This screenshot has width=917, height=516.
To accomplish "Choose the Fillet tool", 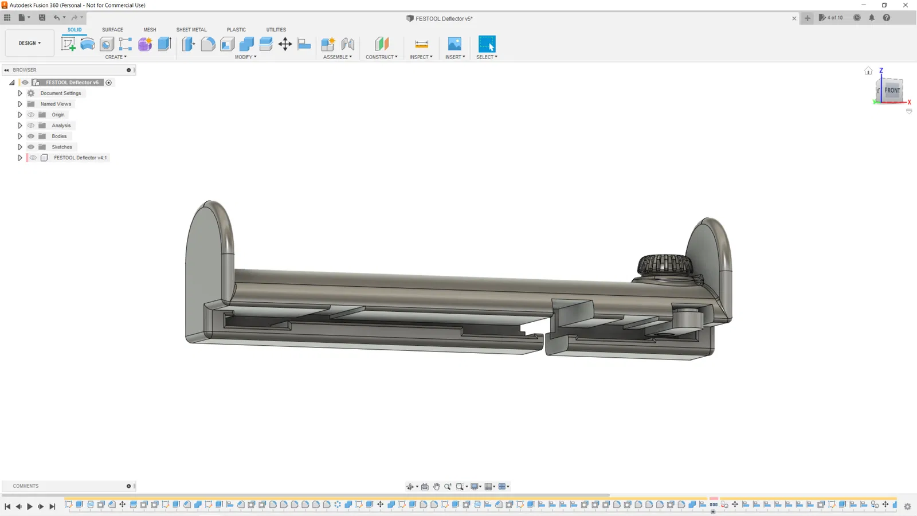I will tap(208, 44).
